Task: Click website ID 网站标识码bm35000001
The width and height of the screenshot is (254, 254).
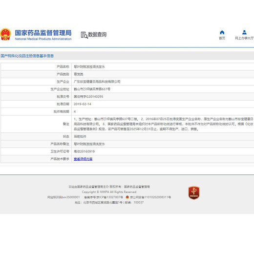Action: 63,197
